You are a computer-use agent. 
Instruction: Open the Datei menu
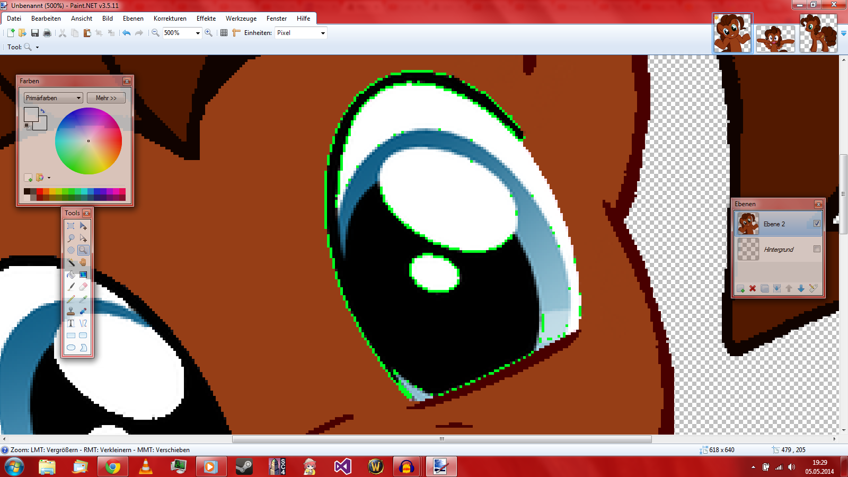pyautogui.click(x=14, y=19)
